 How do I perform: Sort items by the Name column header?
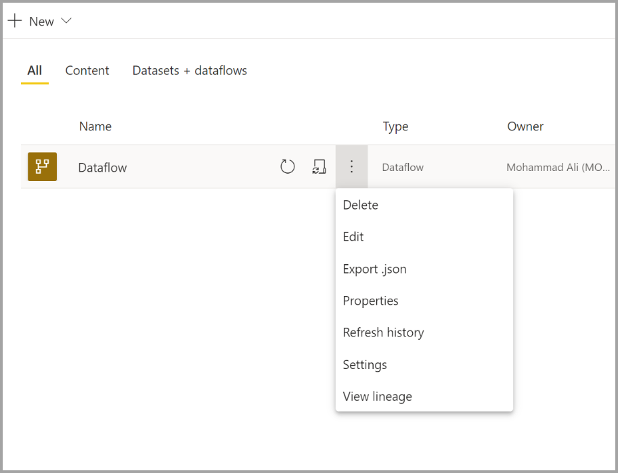[x=95, y=126]
